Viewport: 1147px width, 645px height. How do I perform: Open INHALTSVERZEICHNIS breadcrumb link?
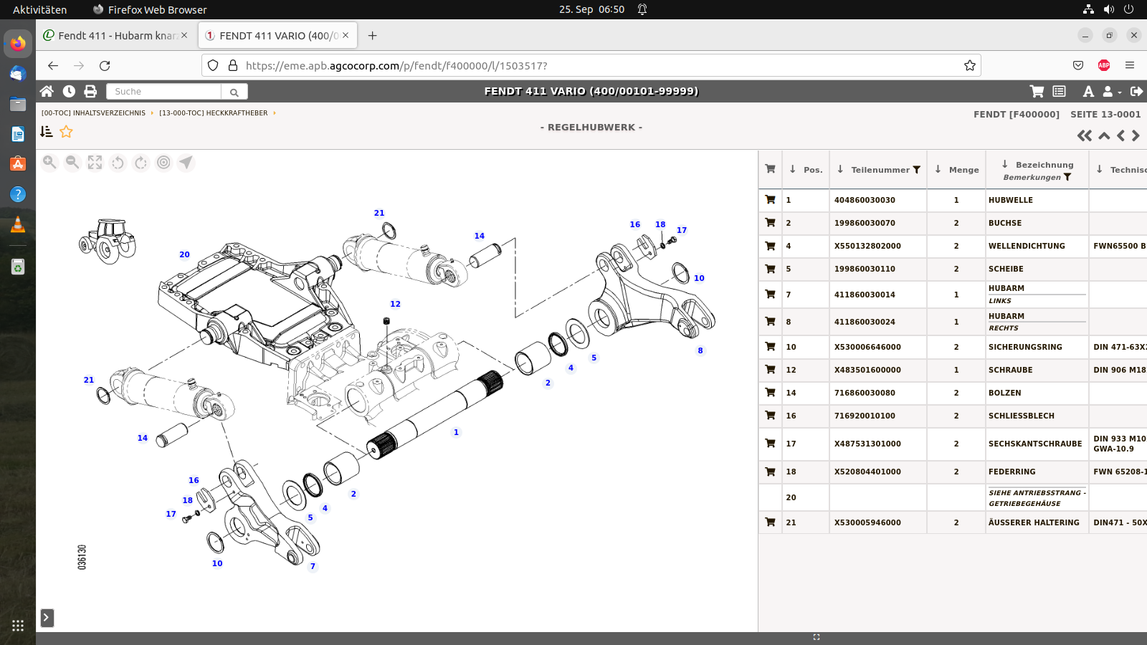[x=93, y=113]
